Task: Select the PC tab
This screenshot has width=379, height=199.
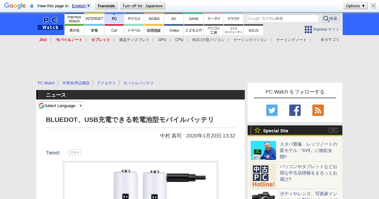Action: pyautogui.click(x=114, y=19)
